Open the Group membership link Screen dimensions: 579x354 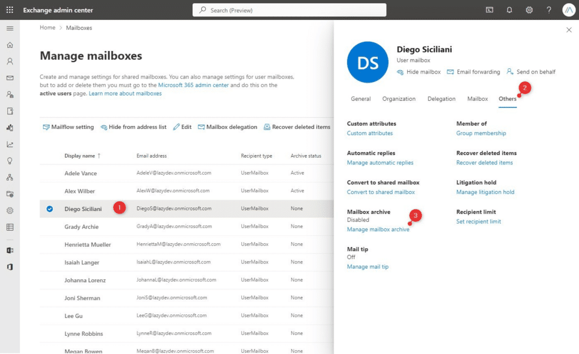click(x=481, y=133)
